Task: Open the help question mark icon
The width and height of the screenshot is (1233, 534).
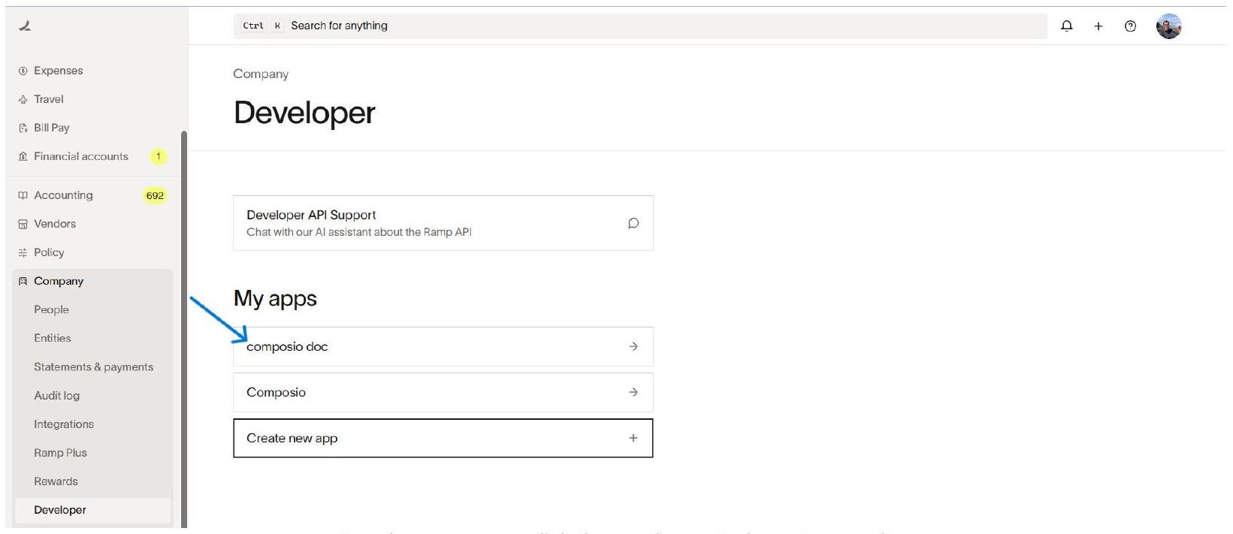Action: [1130, 26]
